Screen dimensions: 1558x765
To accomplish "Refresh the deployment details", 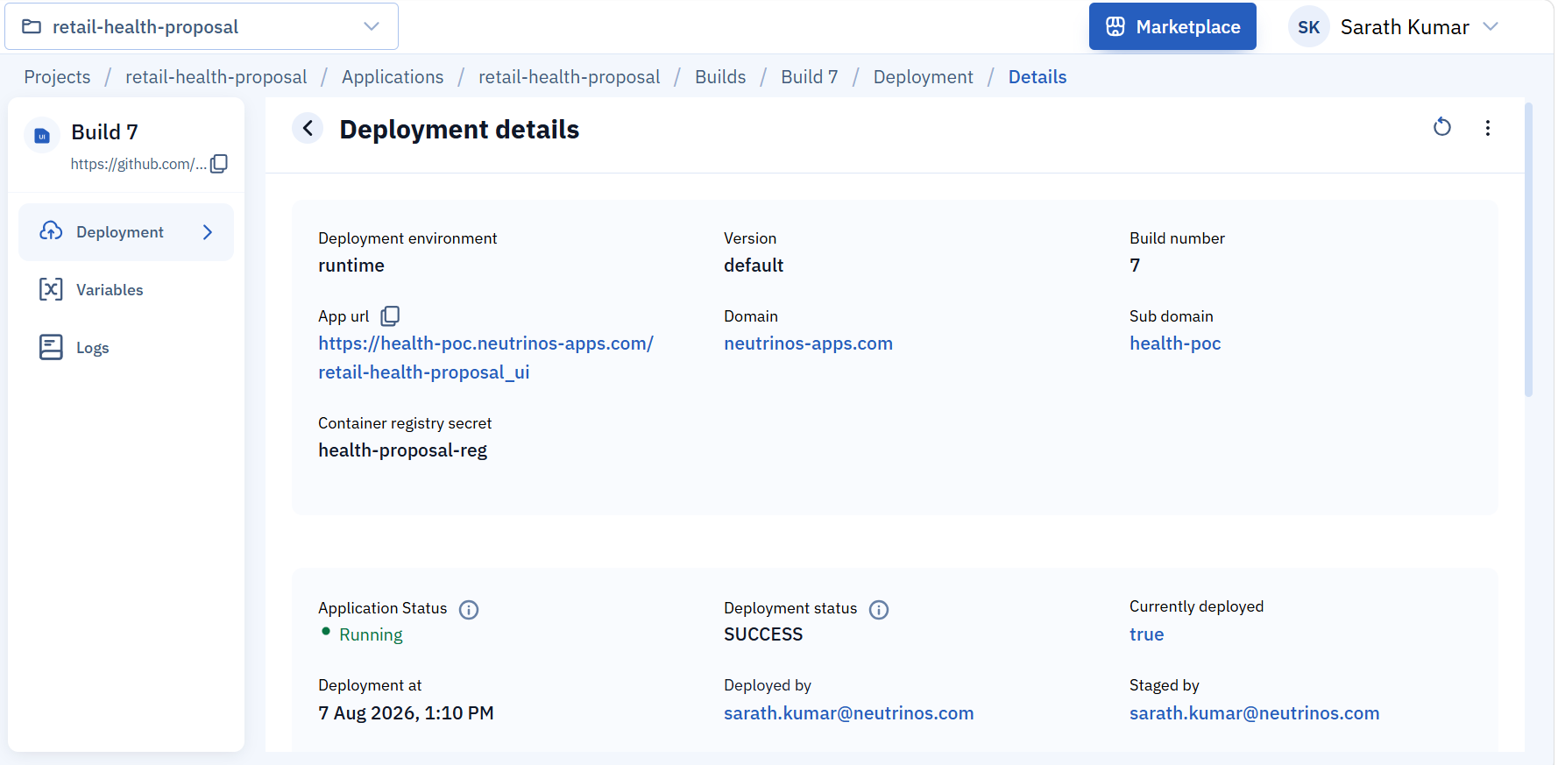I will tap(1442, 128).
